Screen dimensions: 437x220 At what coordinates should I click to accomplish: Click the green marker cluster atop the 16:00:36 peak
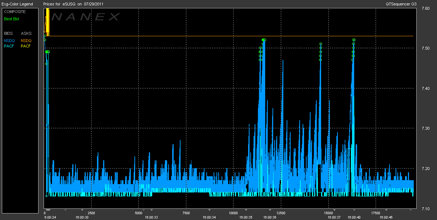tap(264, 40)
